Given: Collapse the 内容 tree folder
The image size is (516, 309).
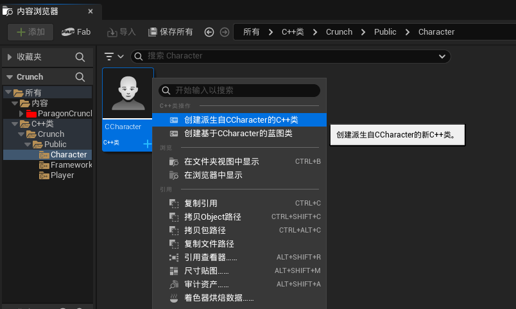Looking at the screenshot, I should pyautogui.click(x=15, y=103).
